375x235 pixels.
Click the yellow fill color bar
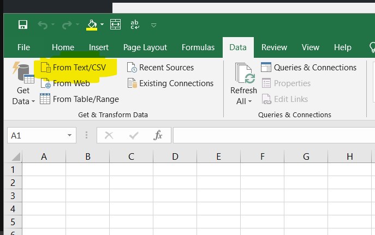click(x=92, y=29)
